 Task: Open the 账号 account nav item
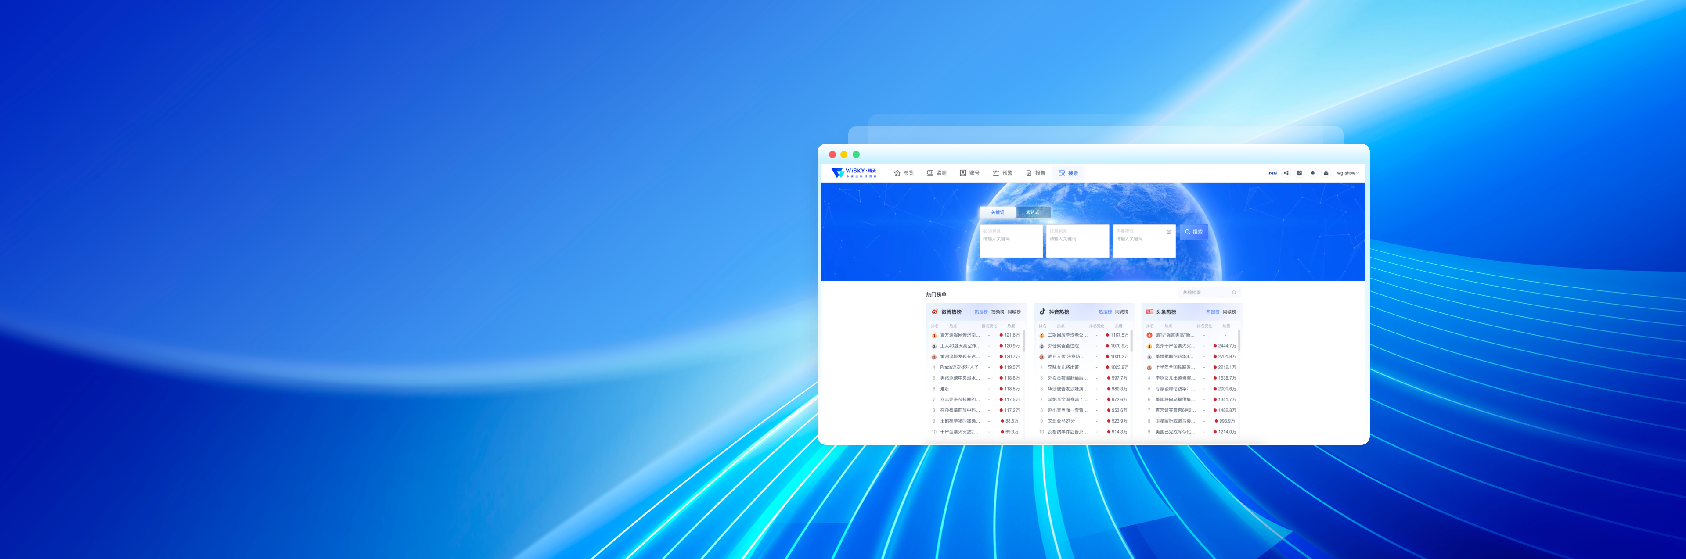click(969, 173)
